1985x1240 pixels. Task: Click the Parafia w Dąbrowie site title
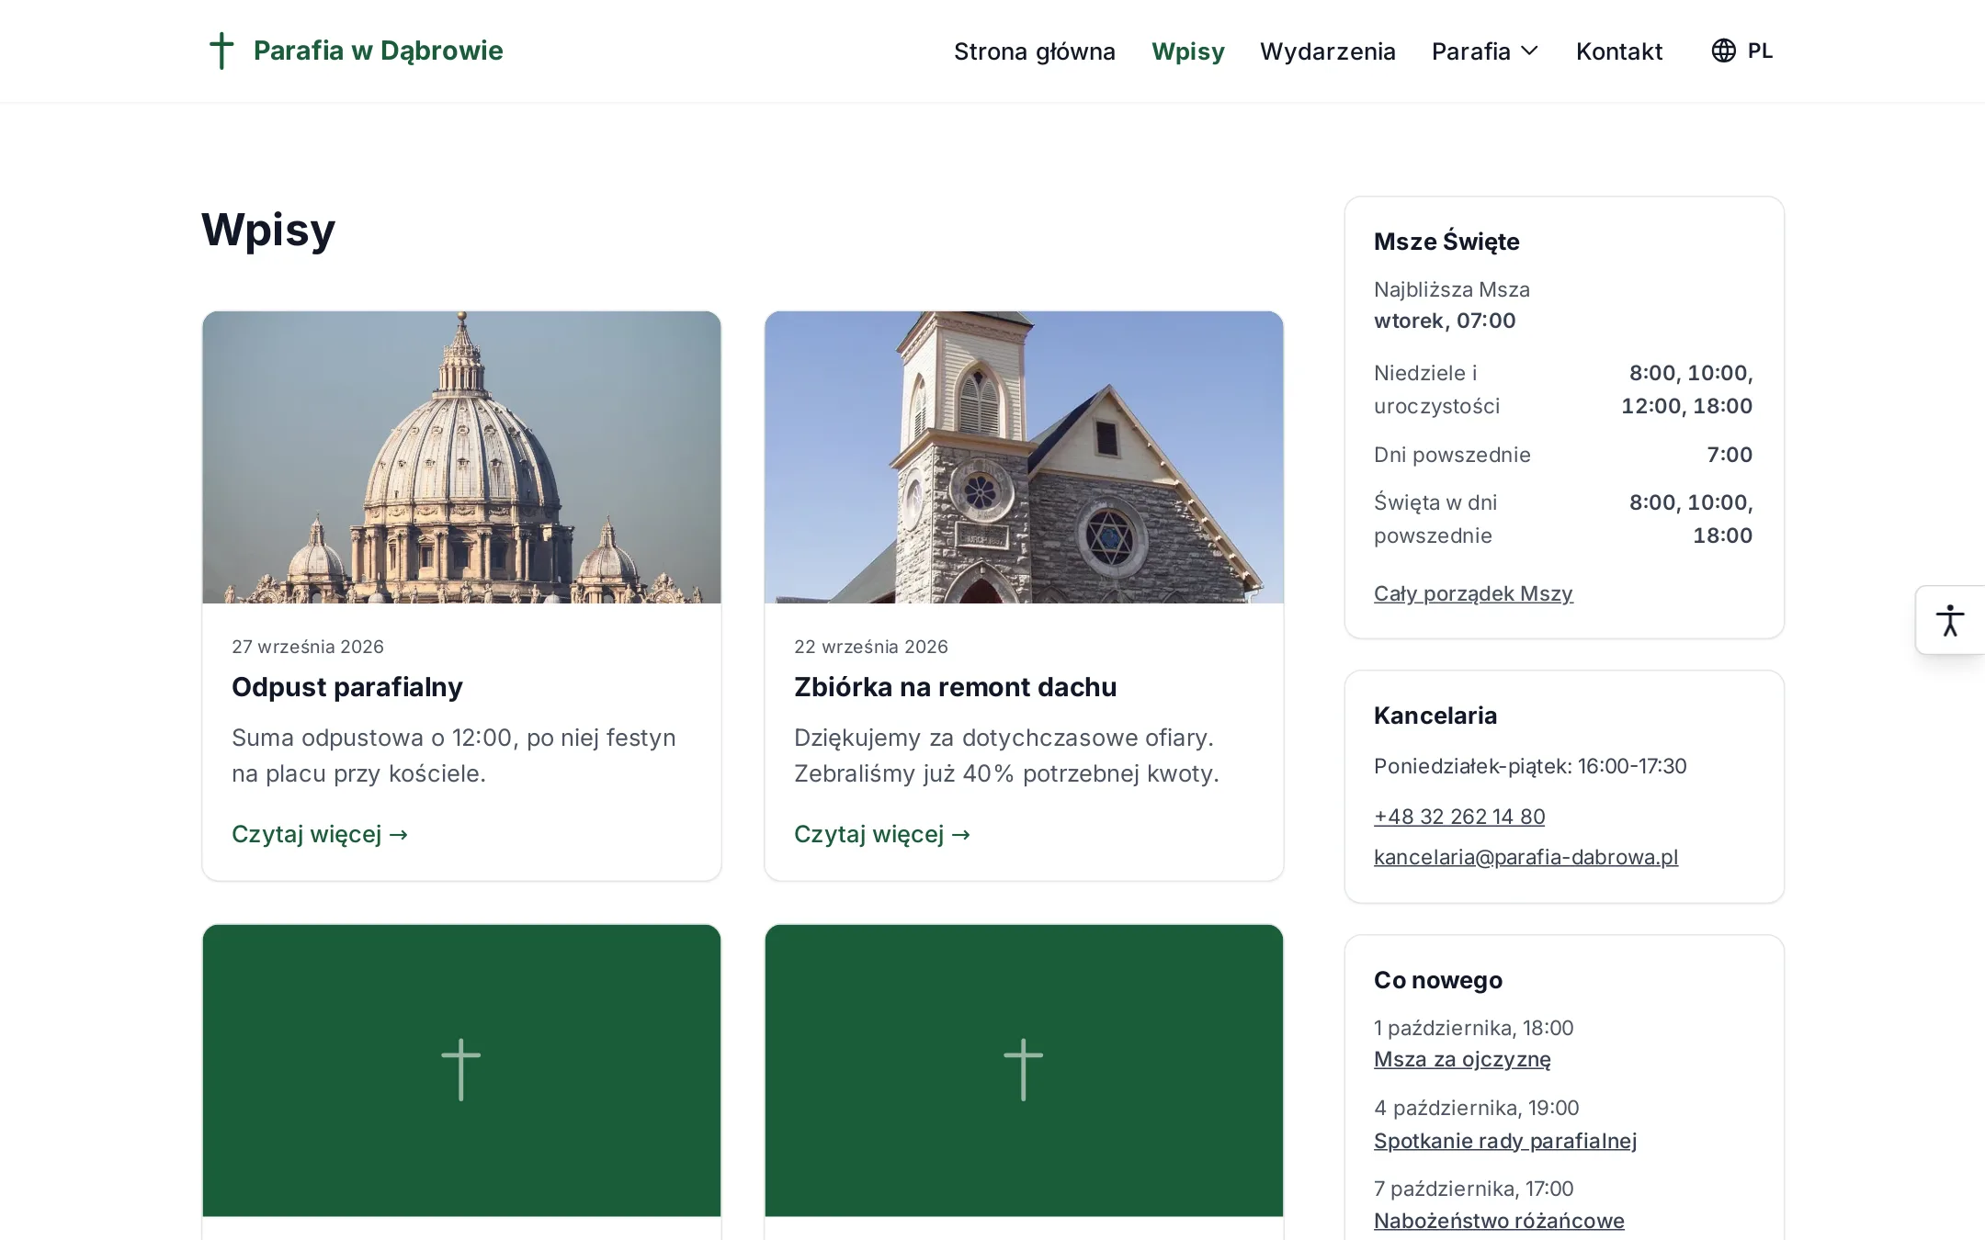[379, 51]
